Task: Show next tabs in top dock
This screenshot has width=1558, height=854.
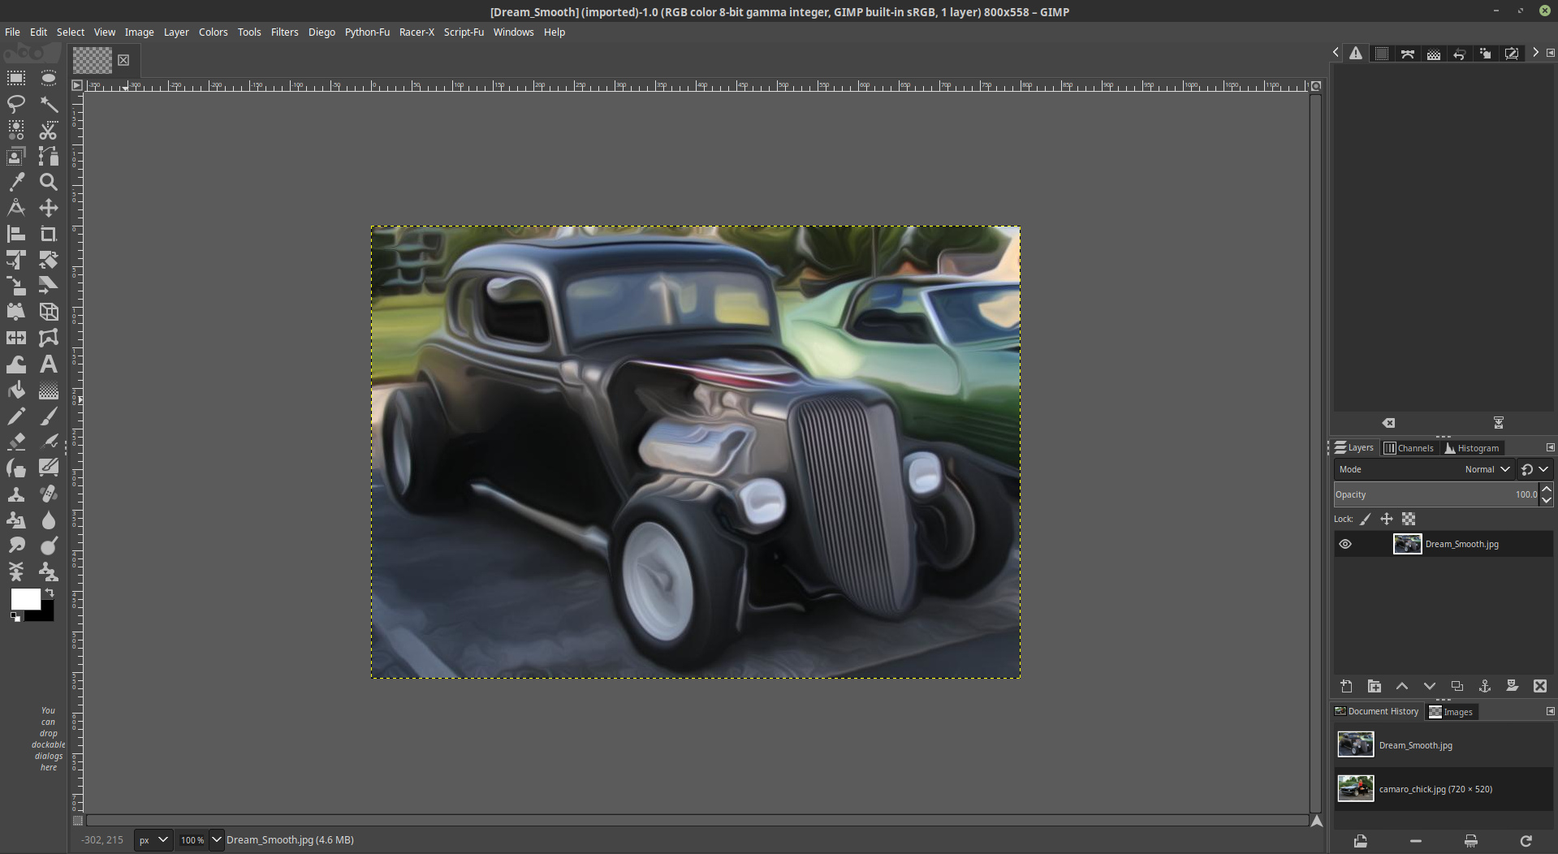Action: tap(1535, 53)
